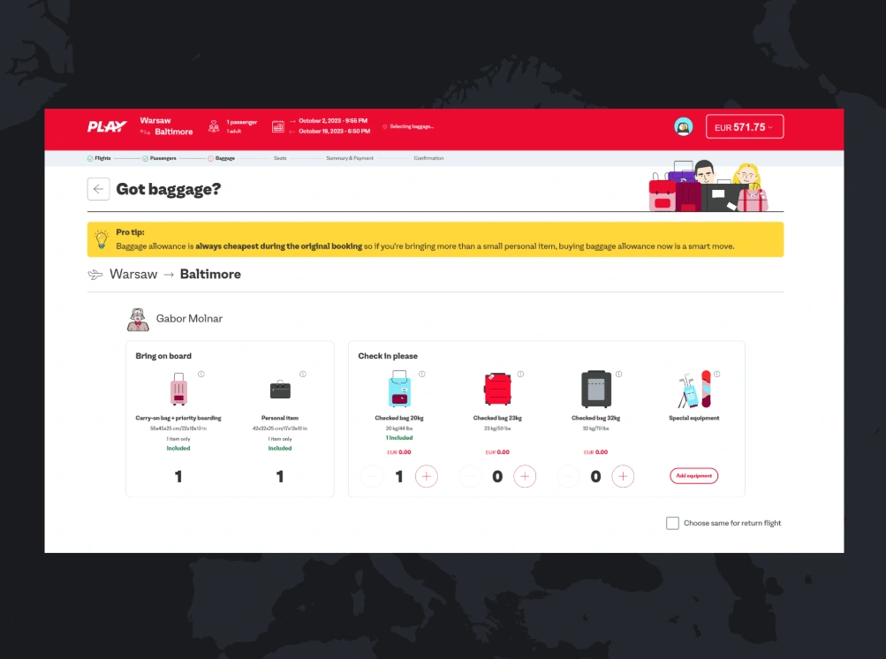Click the Check in please heading

pos(388,356)
